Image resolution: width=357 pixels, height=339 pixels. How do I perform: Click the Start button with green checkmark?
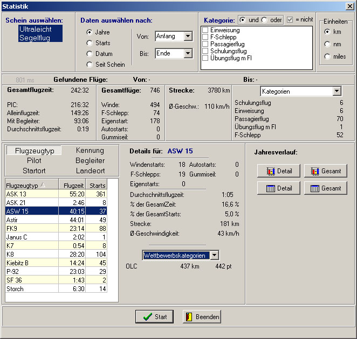click(x=154, y=316)
